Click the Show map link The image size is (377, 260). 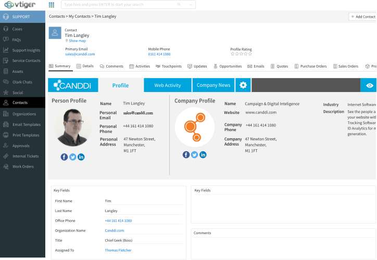(77, 41)
